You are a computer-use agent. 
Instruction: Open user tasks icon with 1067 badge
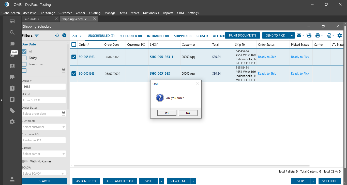(x=12, y=55)
